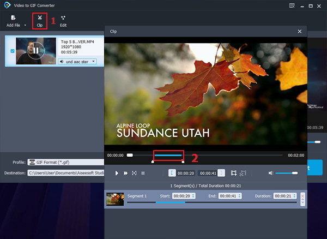Uncheck the Top 5 video file checkbox
This screenshot has height=239, width=327.
point(13,51)
